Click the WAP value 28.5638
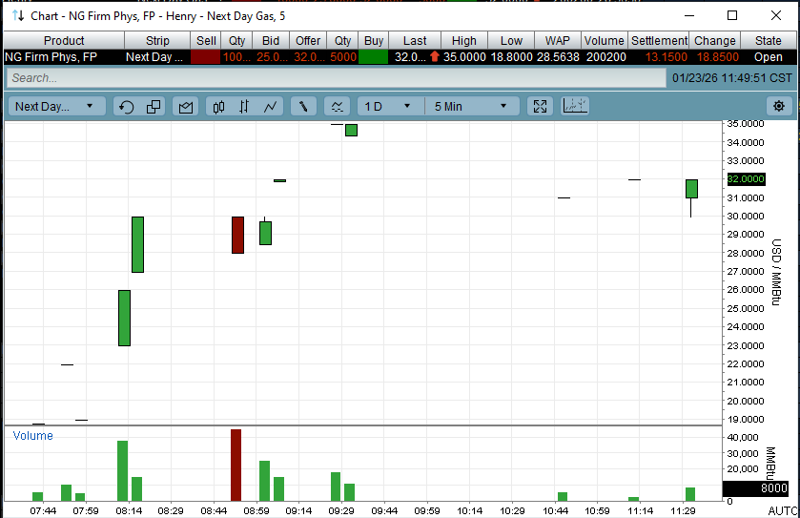 (x=557, y=56)
